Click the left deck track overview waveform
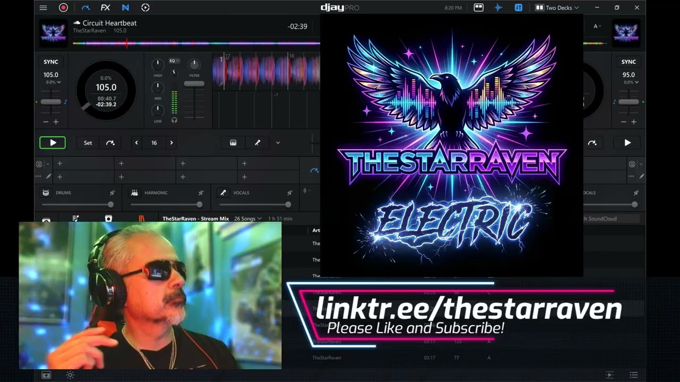 (196, 43)
